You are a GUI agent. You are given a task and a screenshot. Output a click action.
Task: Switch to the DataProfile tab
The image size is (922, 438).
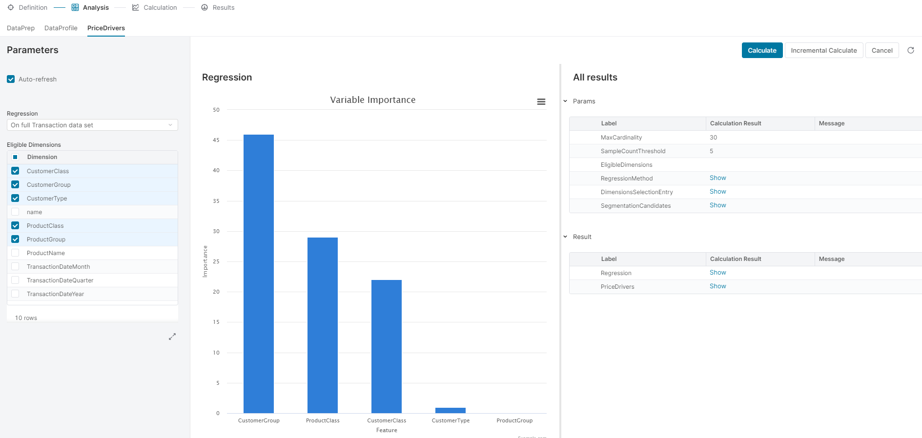pos(61,28)
